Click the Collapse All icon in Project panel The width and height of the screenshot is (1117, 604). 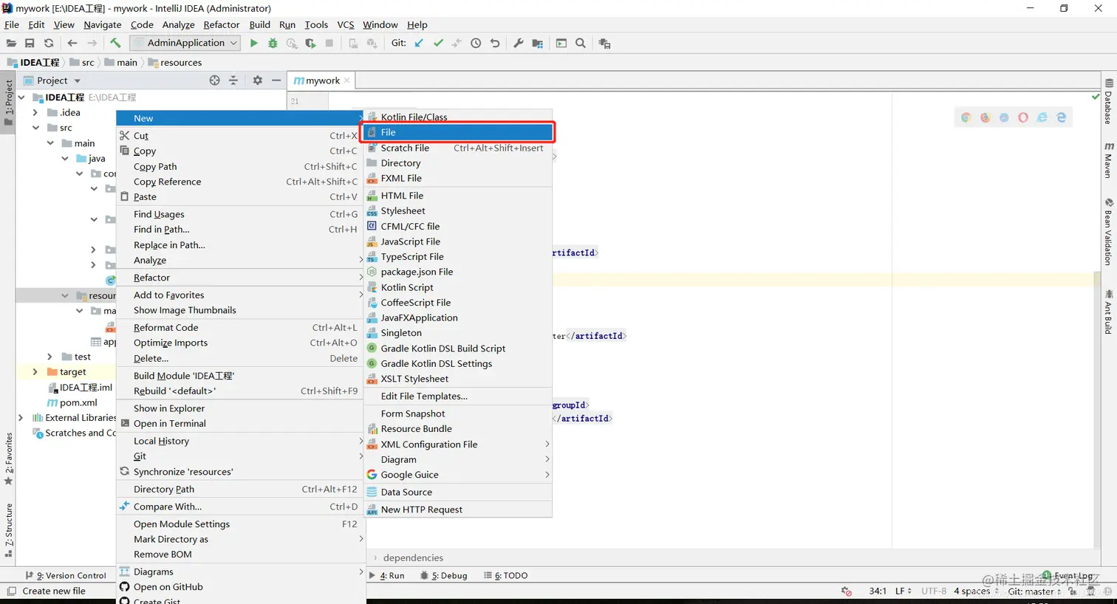(233, 80)
